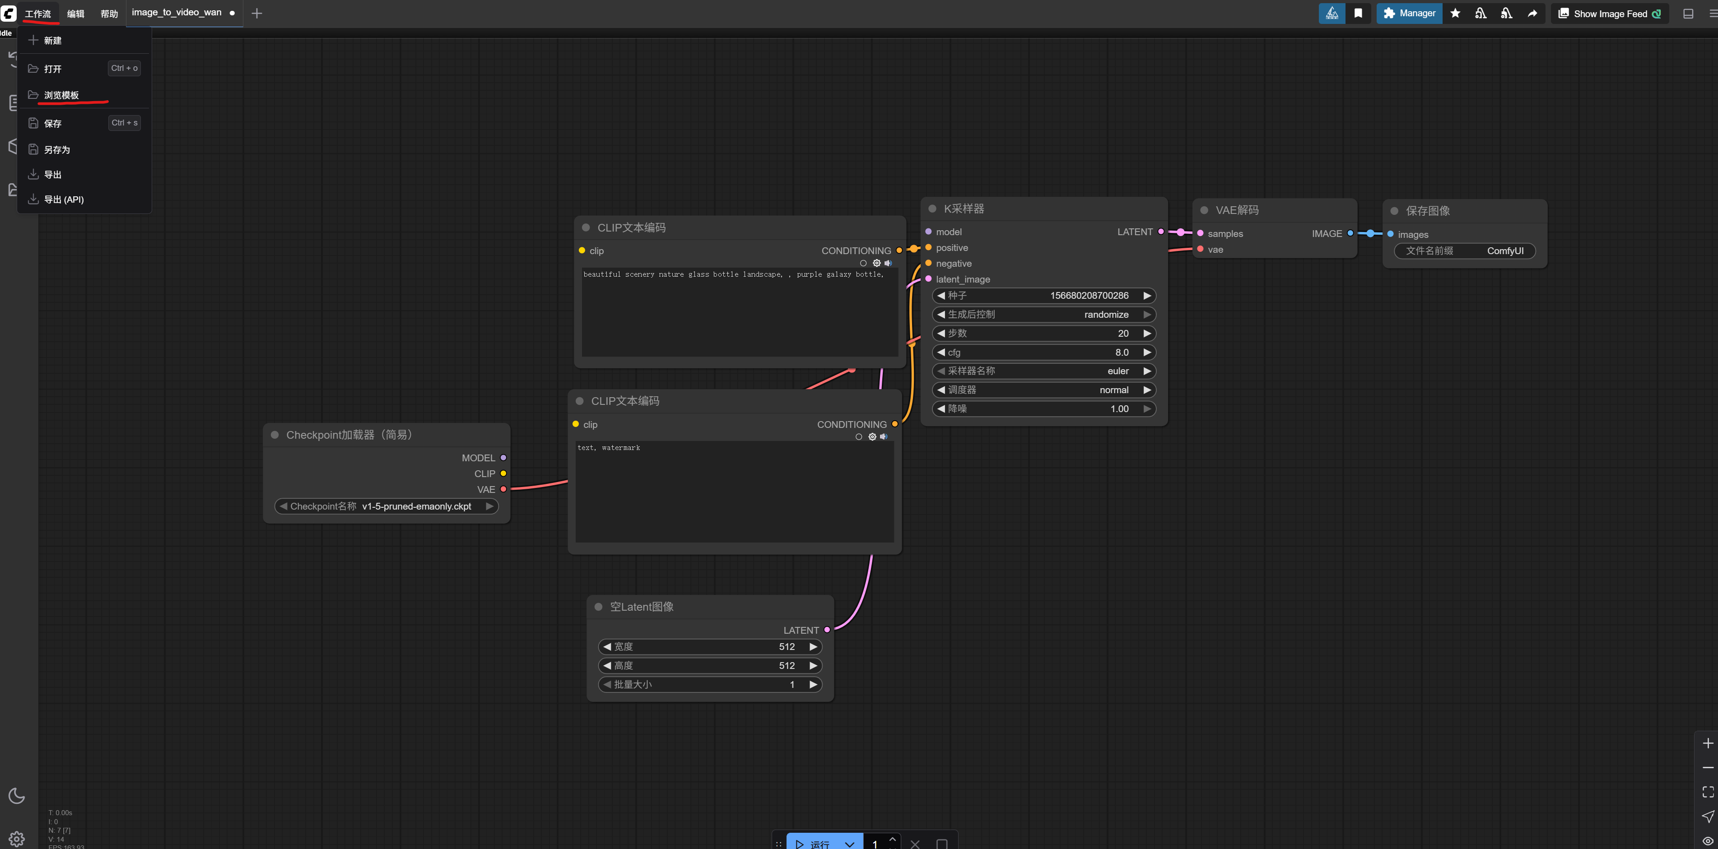Click the share arrow icon
This screenshot has height=849, width=1718.
click(1532, 14)
